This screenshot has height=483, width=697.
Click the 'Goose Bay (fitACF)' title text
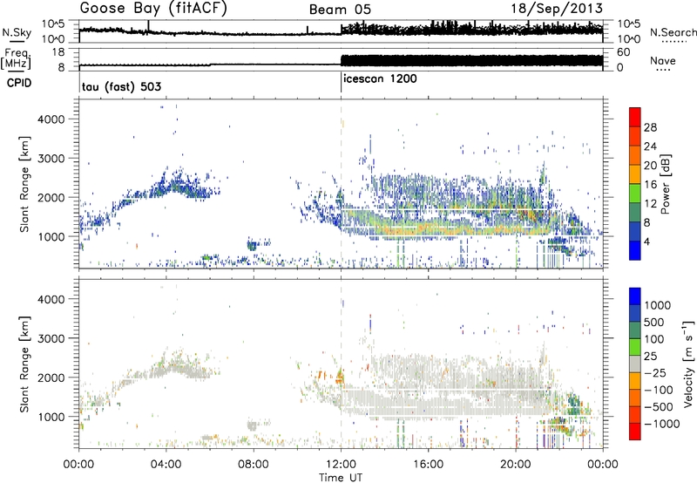[153, 8]
